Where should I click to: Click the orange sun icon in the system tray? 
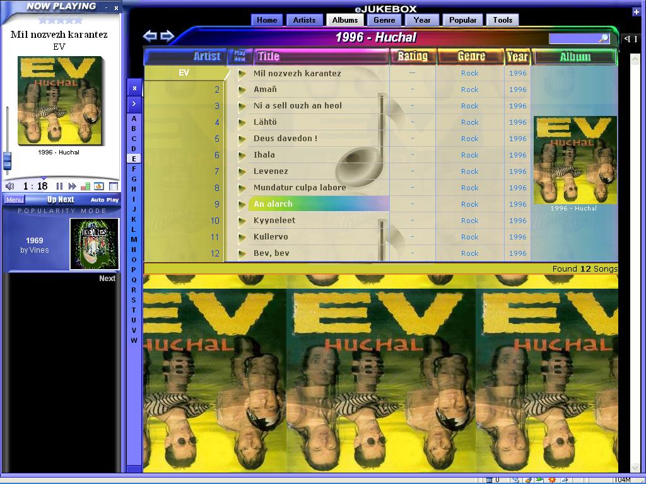click(552, 480)
